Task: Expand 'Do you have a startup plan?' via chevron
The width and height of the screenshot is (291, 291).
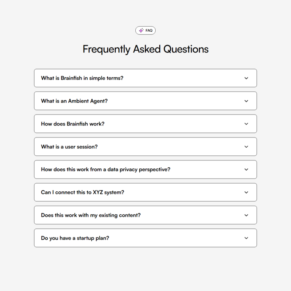Action: click(x=246, y=238)
